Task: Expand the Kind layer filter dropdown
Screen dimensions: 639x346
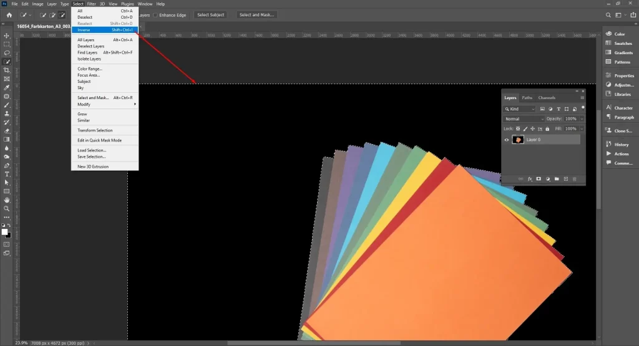Action: [520, 108]
